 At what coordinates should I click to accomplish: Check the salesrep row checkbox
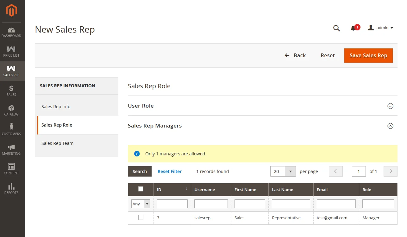(x=141, y=217)
